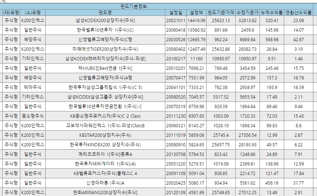Click the 펀드기본정보 group header
The image size is (317, 196).
point(133,6)
